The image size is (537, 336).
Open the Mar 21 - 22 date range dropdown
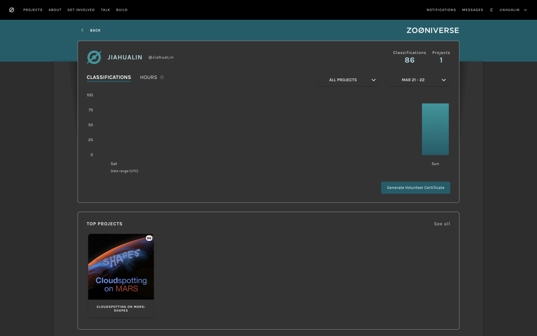tap(418, 80)
